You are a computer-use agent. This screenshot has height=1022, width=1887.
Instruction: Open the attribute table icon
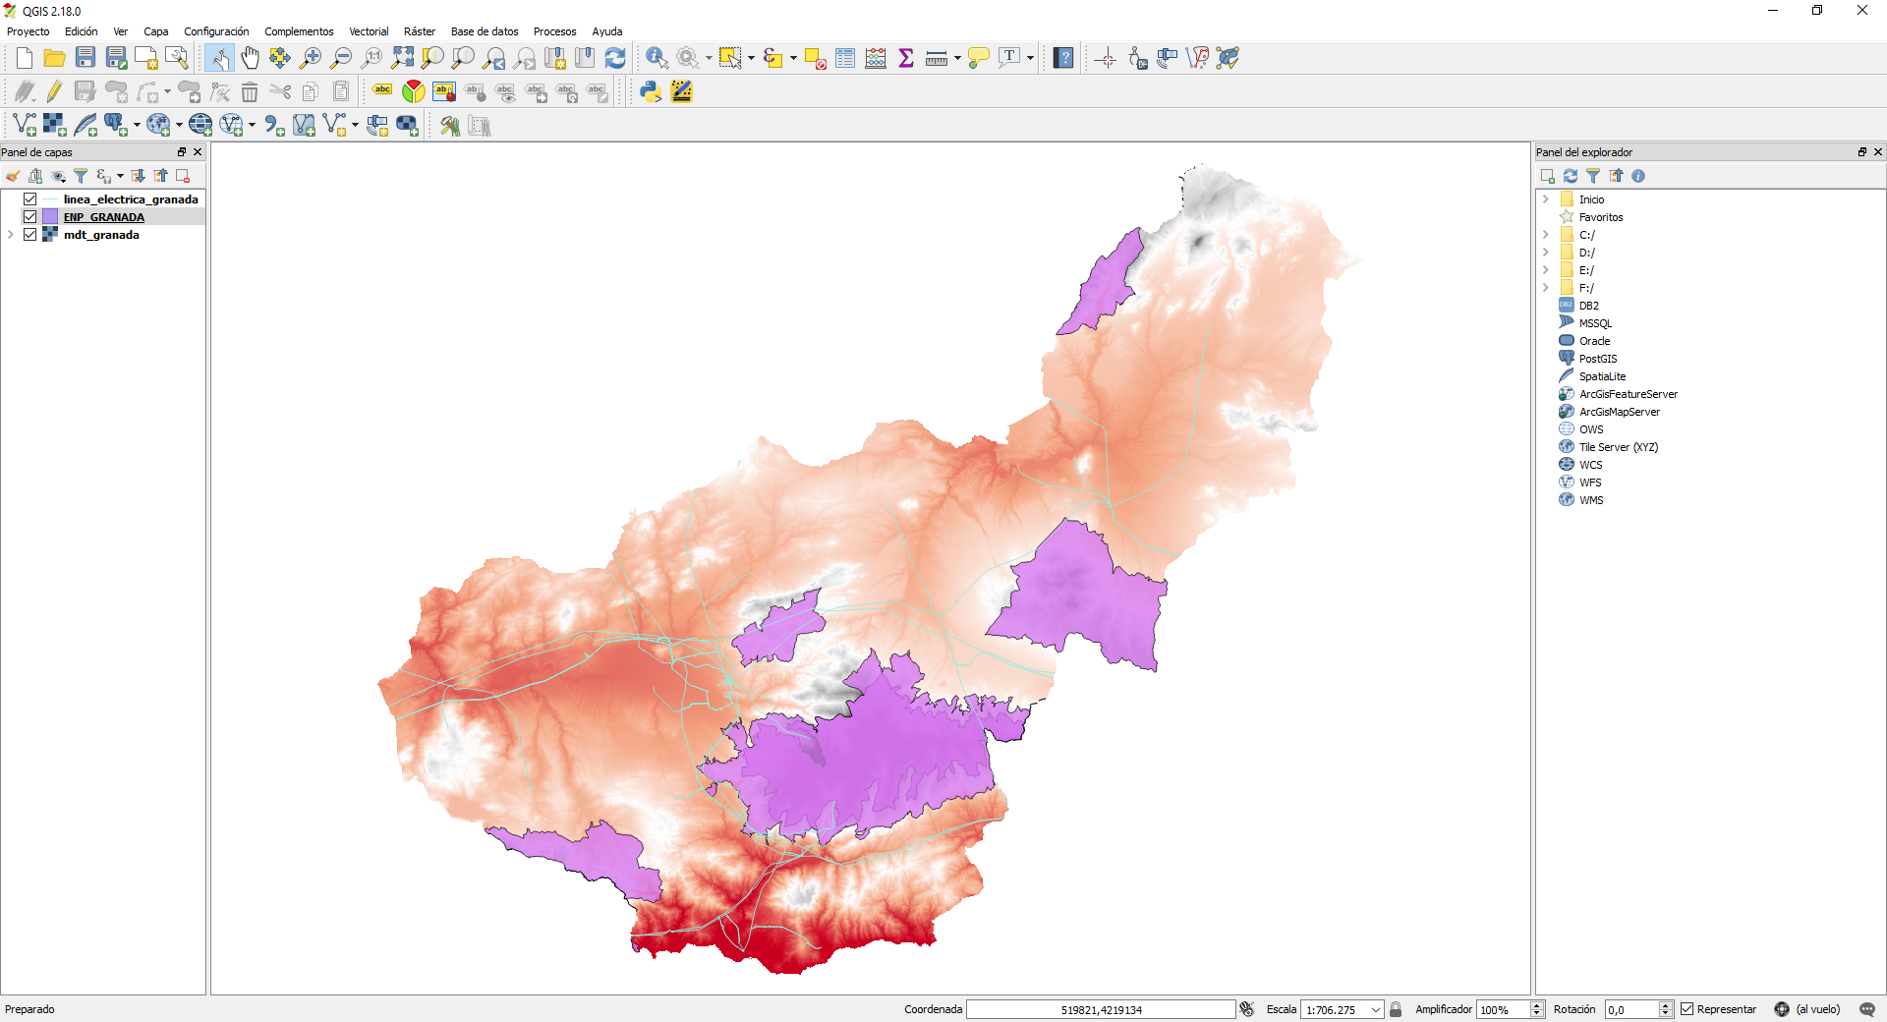(x=845, y=58)
